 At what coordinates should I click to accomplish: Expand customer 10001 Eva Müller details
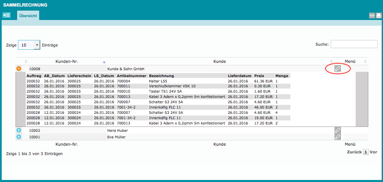[19, 137]
